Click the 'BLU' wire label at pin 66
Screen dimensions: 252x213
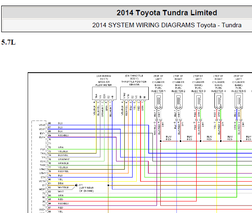(x=60, y=123)
